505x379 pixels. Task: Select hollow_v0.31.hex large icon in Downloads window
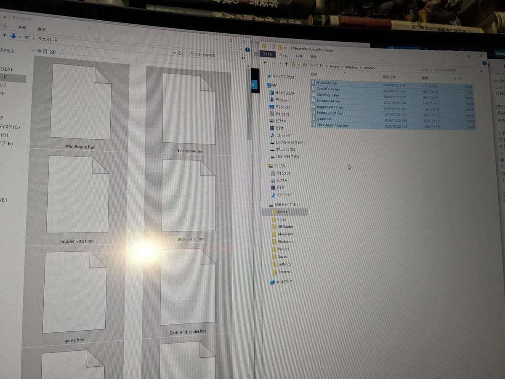click(189, 195)
